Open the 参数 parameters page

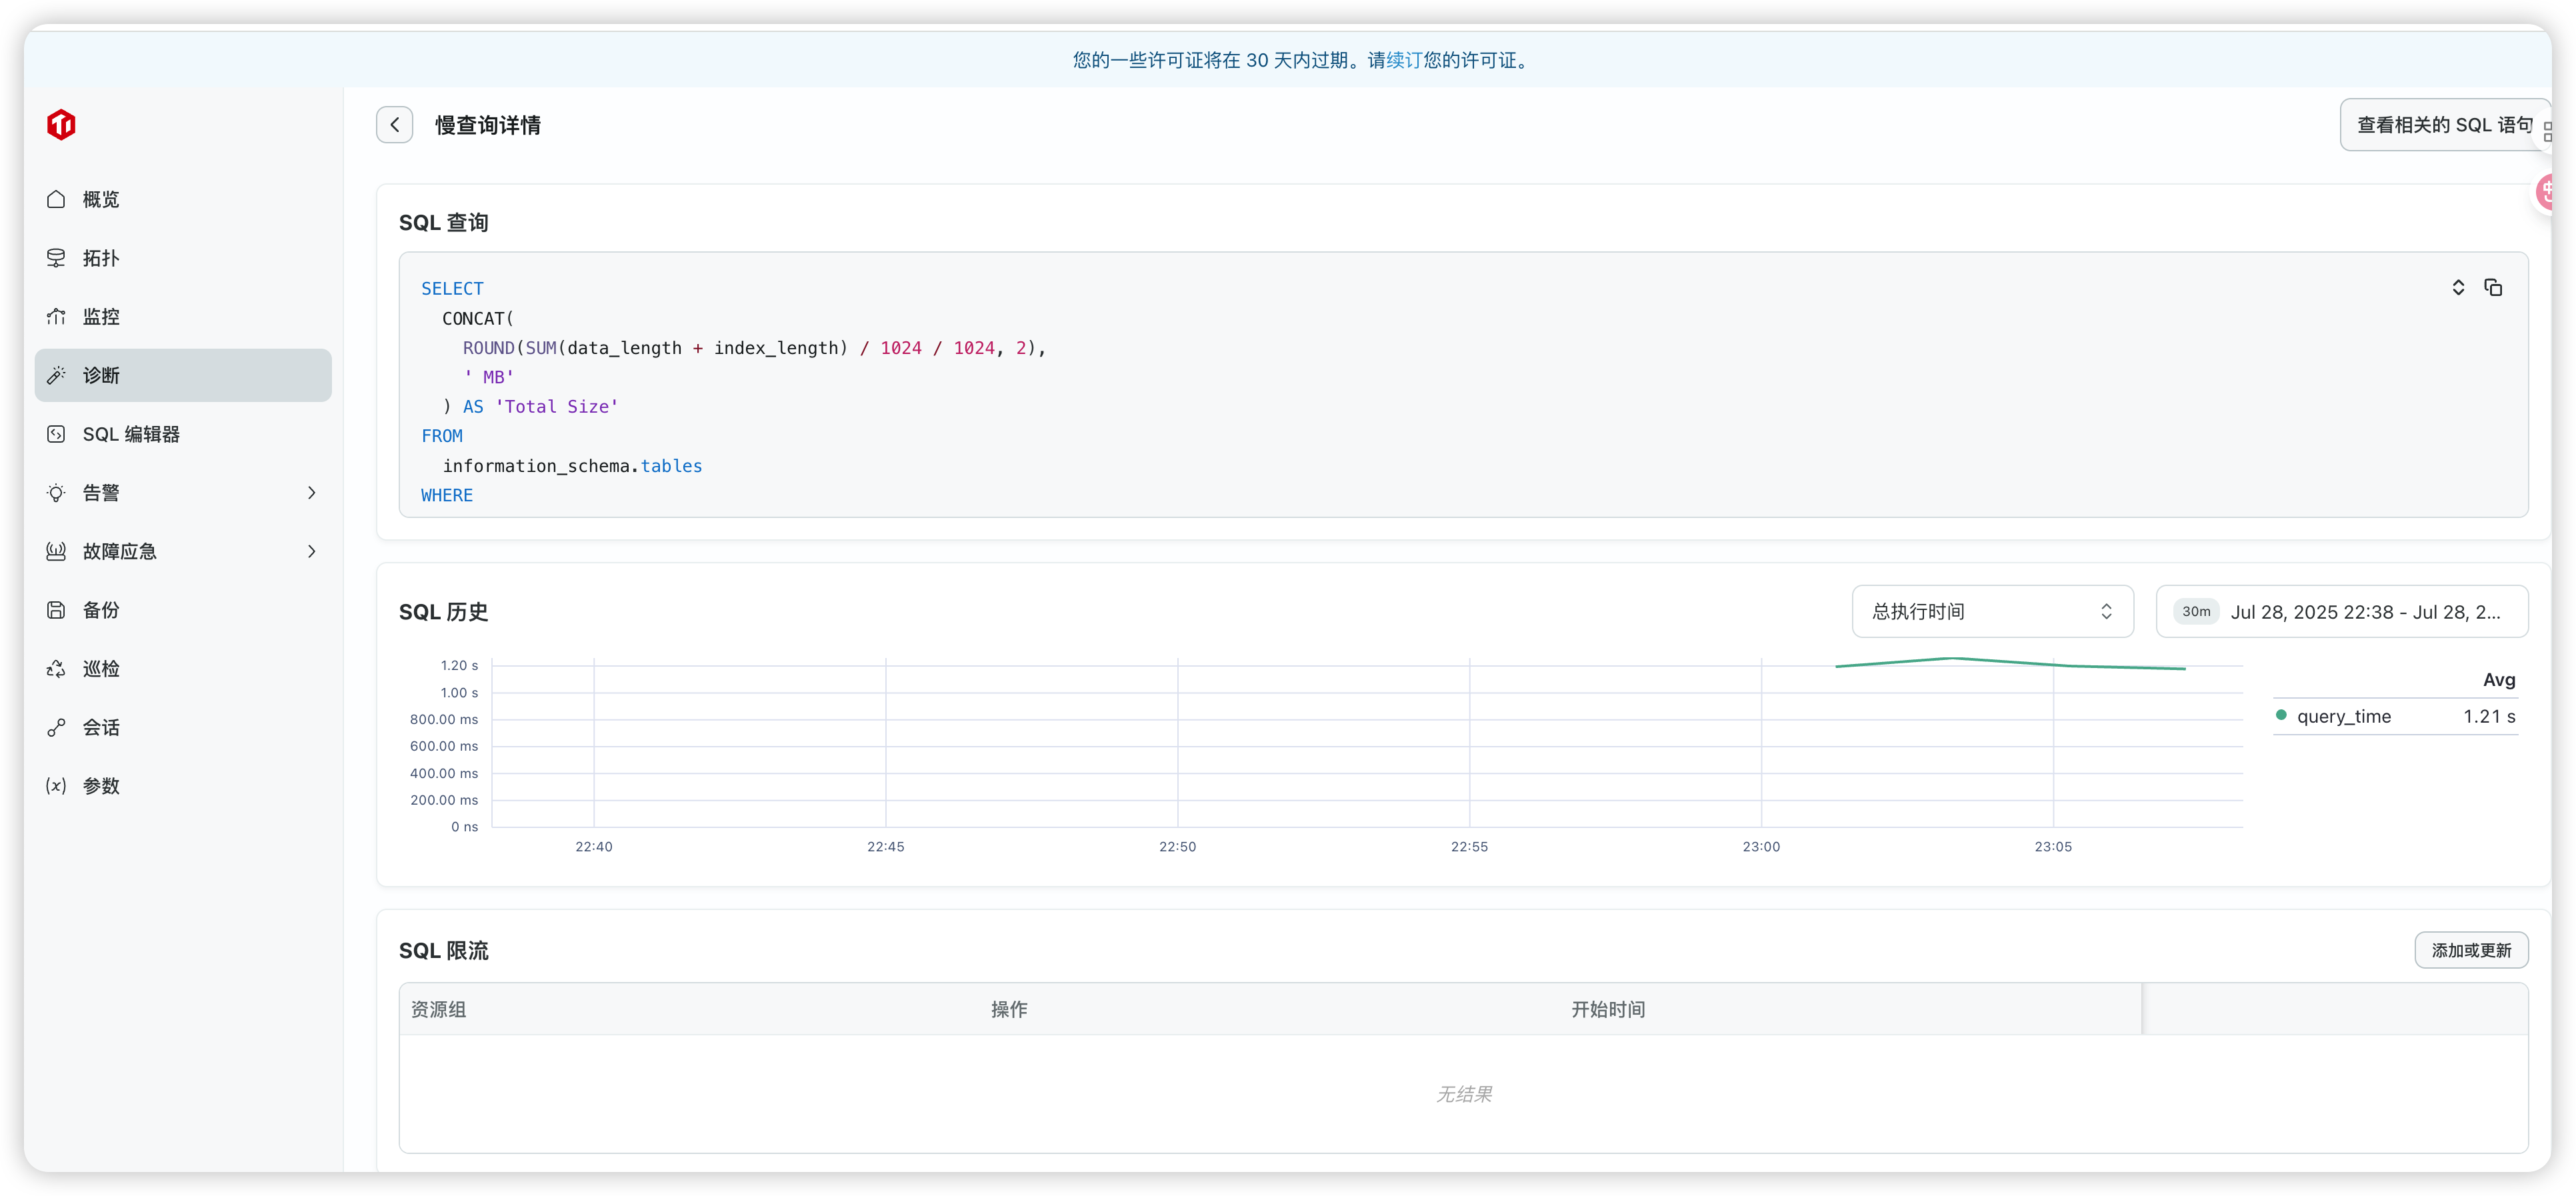pyautogui.click(x=100, y=786)
